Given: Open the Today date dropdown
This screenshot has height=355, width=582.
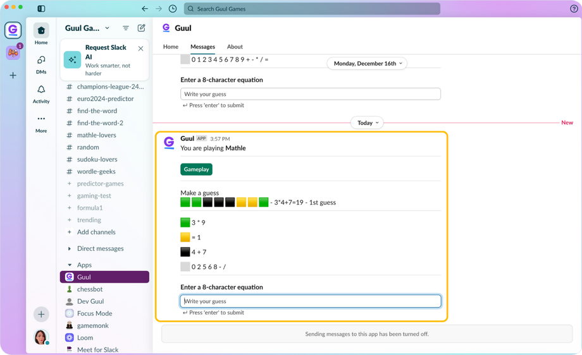Looking at the screenshot, I should (x=367, y=123).
